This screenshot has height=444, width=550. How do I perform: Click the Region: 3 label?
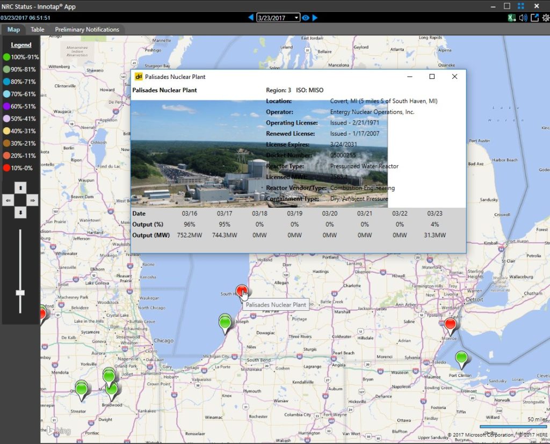coord(279,90)
